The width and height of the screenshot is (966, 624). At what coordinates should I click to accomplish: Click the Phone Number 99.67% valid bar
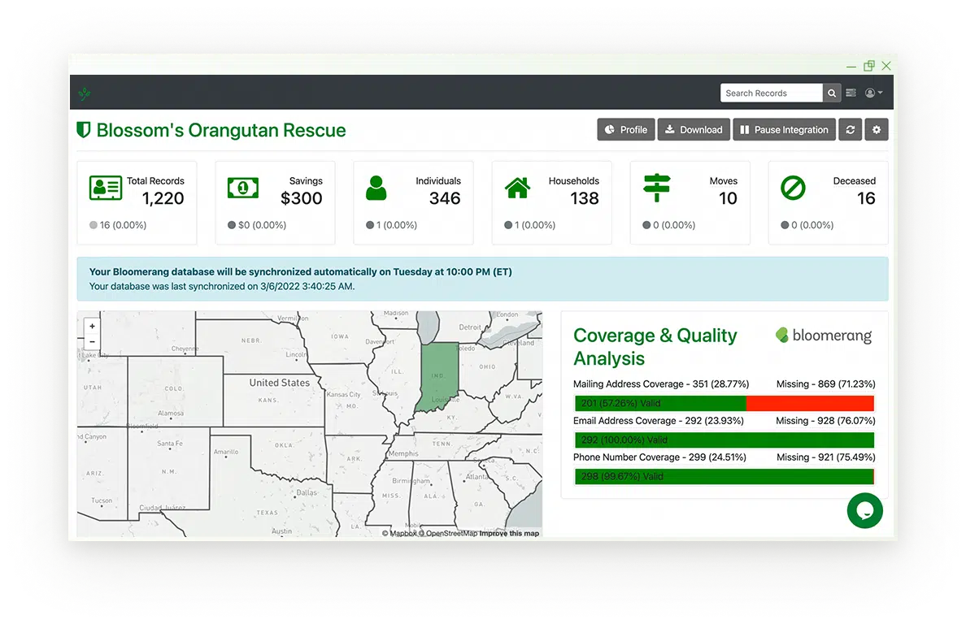[x=724, y=476]
